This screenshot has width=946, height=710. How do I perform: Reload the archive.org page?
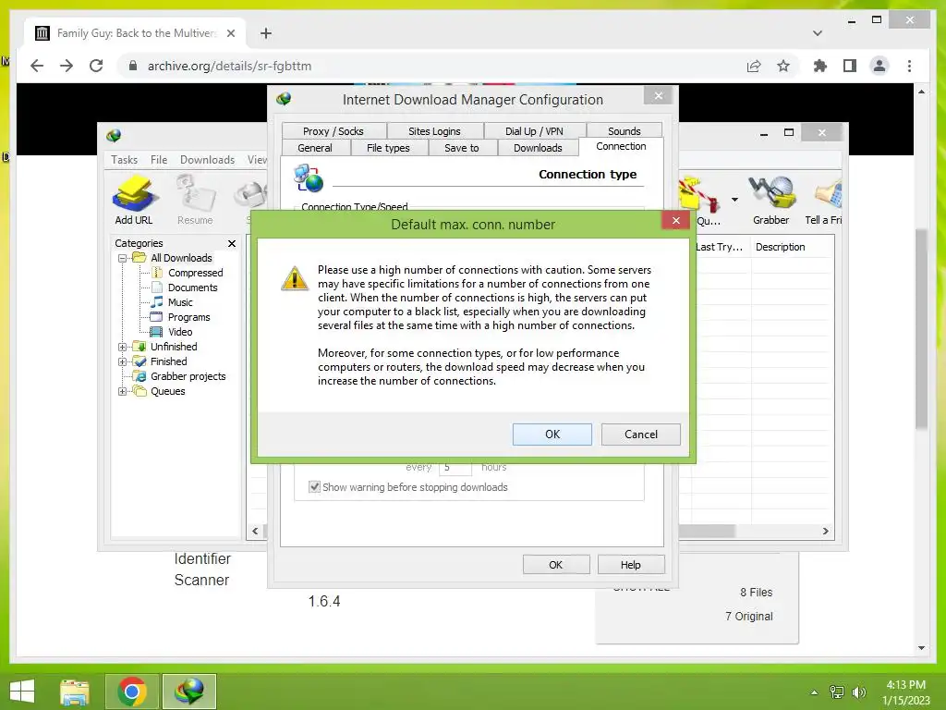pyautogui.click(x=96, y=66)
